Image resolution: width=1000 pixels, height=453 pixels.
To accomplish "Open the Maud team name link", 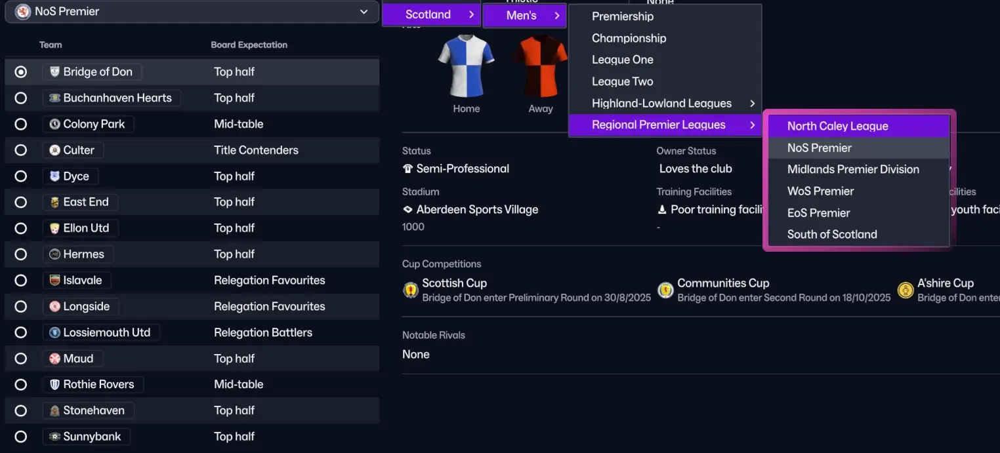I will (78, 359).
